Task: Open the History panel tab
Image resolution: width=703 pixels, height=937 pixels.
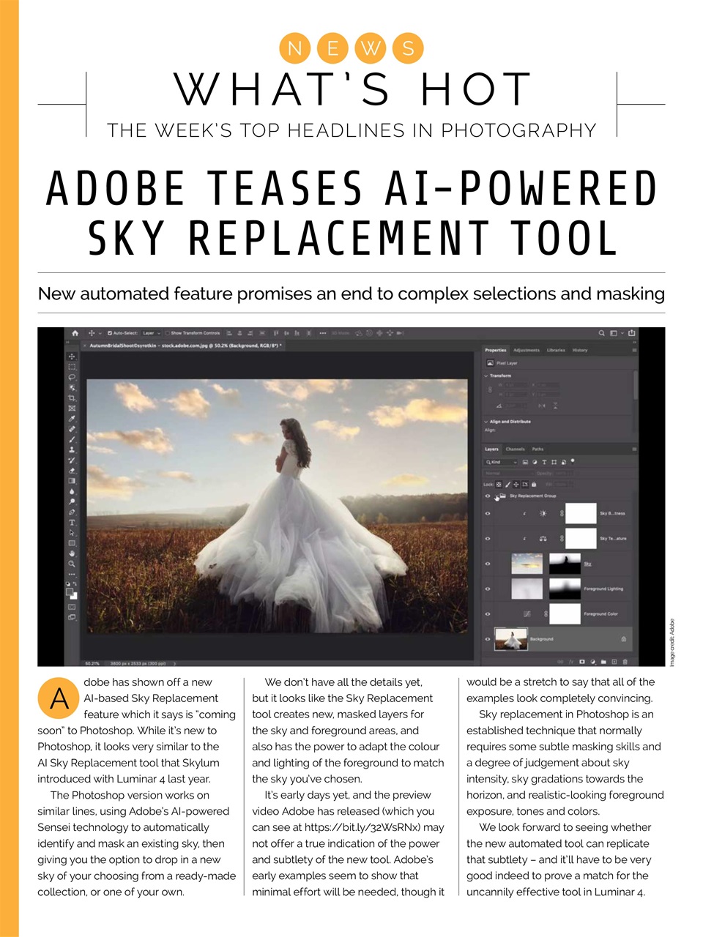Action: pos(581,350)
